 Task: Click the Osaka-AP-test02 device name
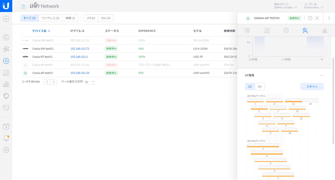(43, 65)
